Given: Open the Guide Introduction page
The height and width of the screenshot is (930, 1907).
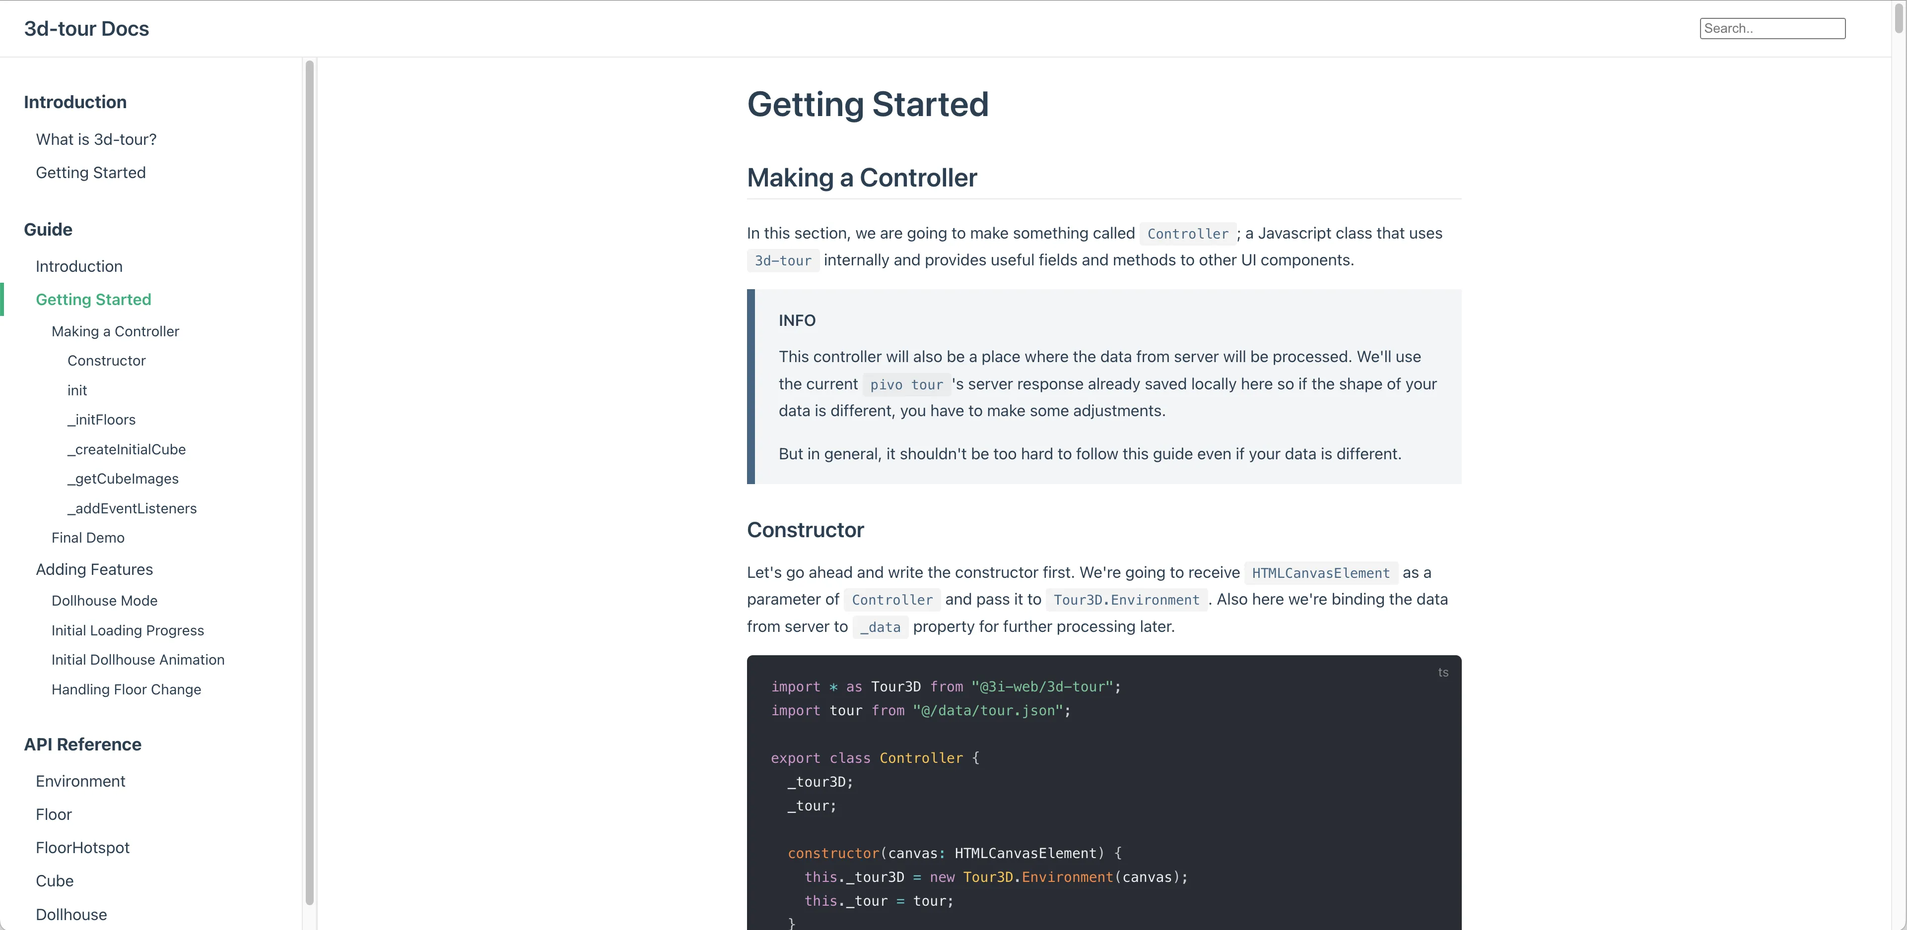Looking at the screenshot, I should coord(79,266).
